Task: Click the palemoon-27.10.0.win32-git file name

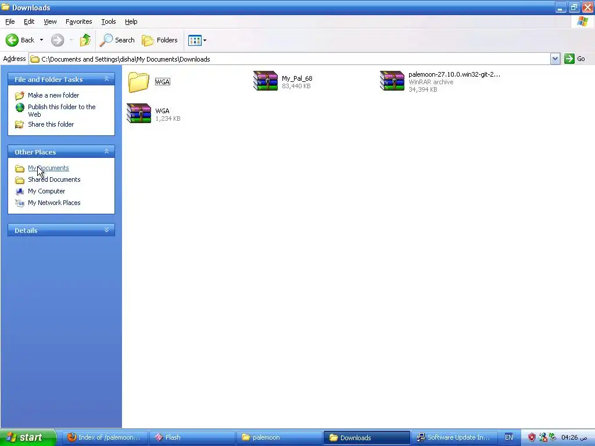Action: (x=454, y=74)
